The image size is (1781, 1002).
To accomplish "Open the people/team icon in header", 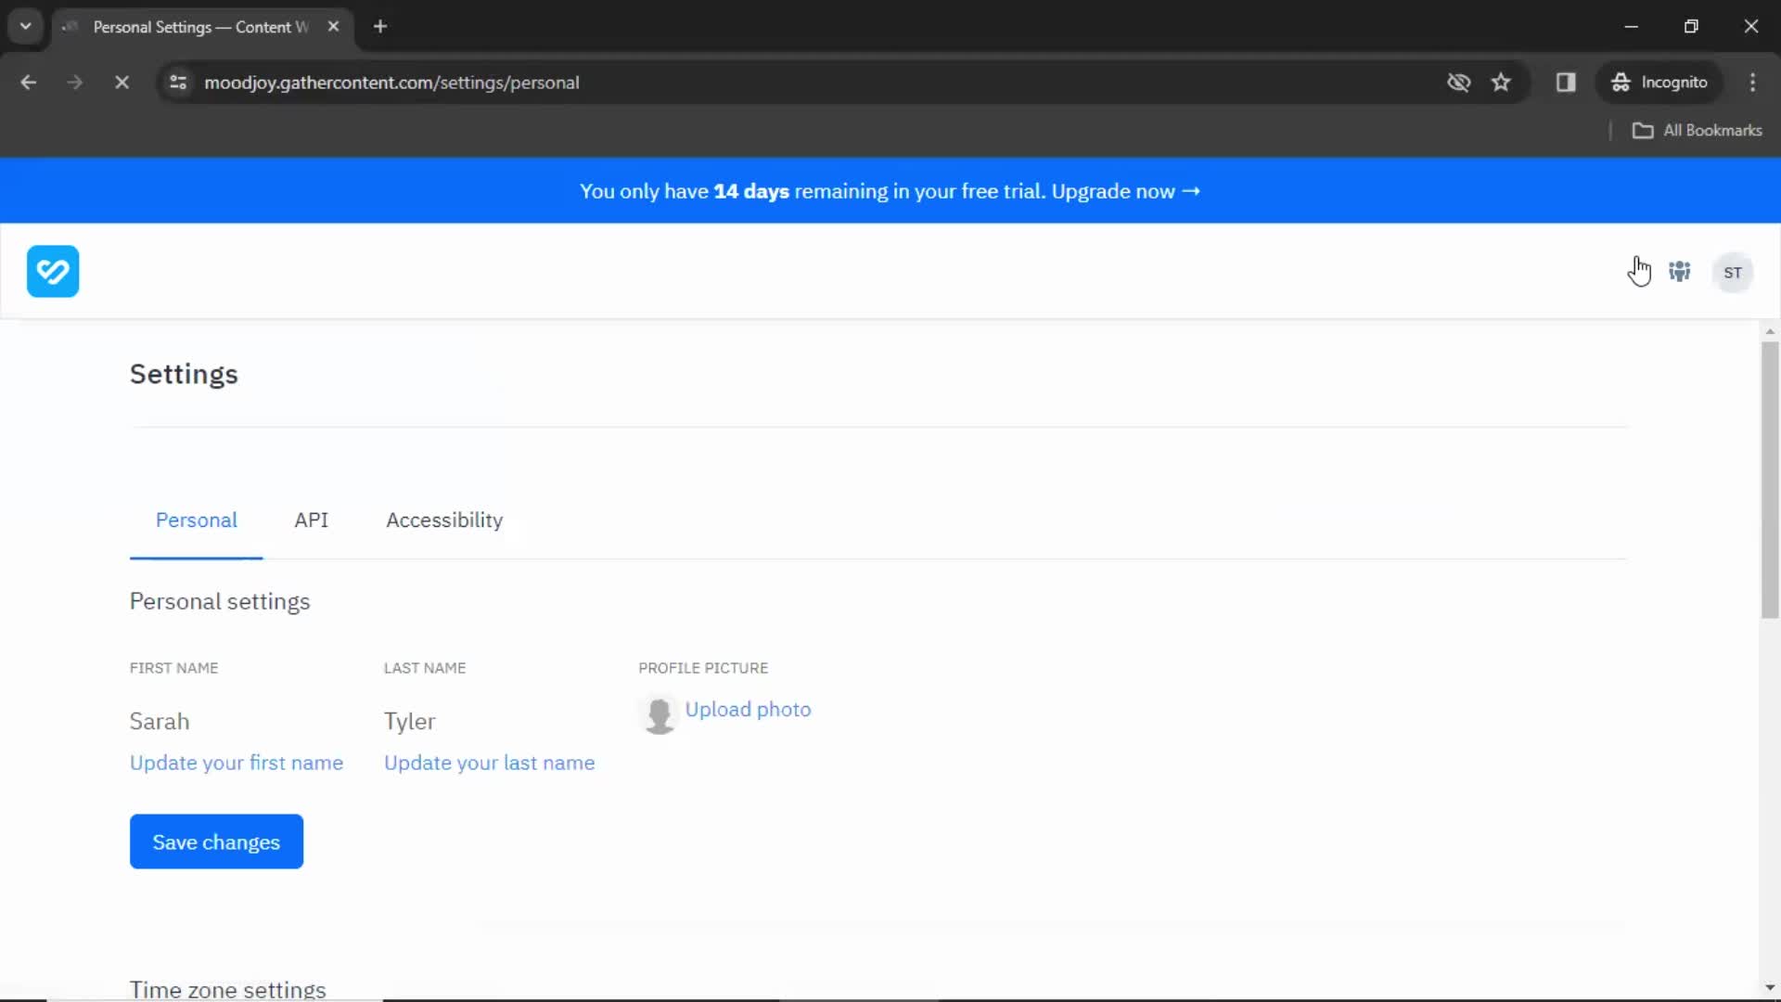I will pos(1680,272).
